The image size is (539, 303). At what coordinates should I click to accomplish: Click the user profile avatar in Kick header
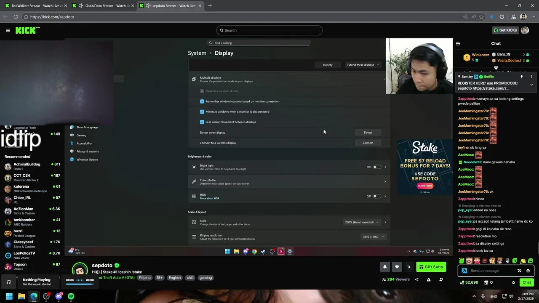[525, 30]
